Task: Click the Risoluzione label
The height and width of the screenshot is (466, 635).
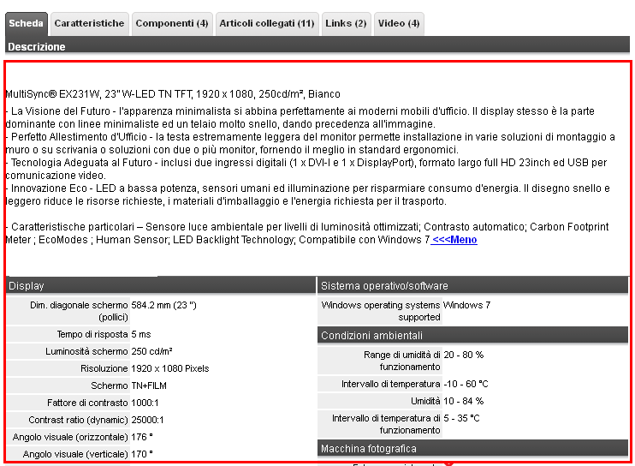Action: [104, 368]
